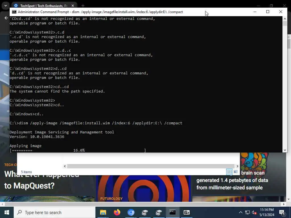Image resolution: width=291 pixels, height=218 pixels.
Task: Open Chromium browser from the taskbar
Action: pos(131,212)
